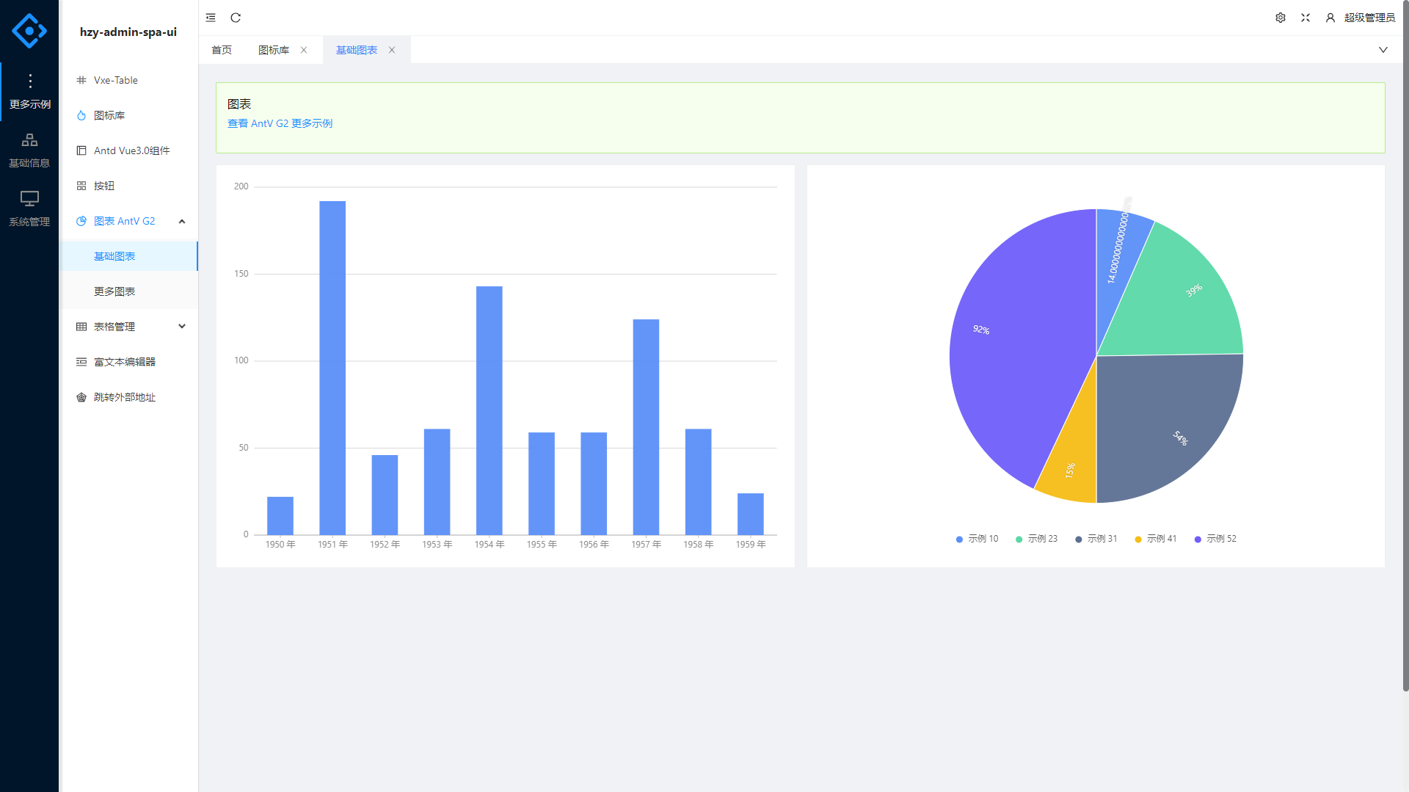Open the settings gear icon
1409x792 pixels.
coord(1281,18)
